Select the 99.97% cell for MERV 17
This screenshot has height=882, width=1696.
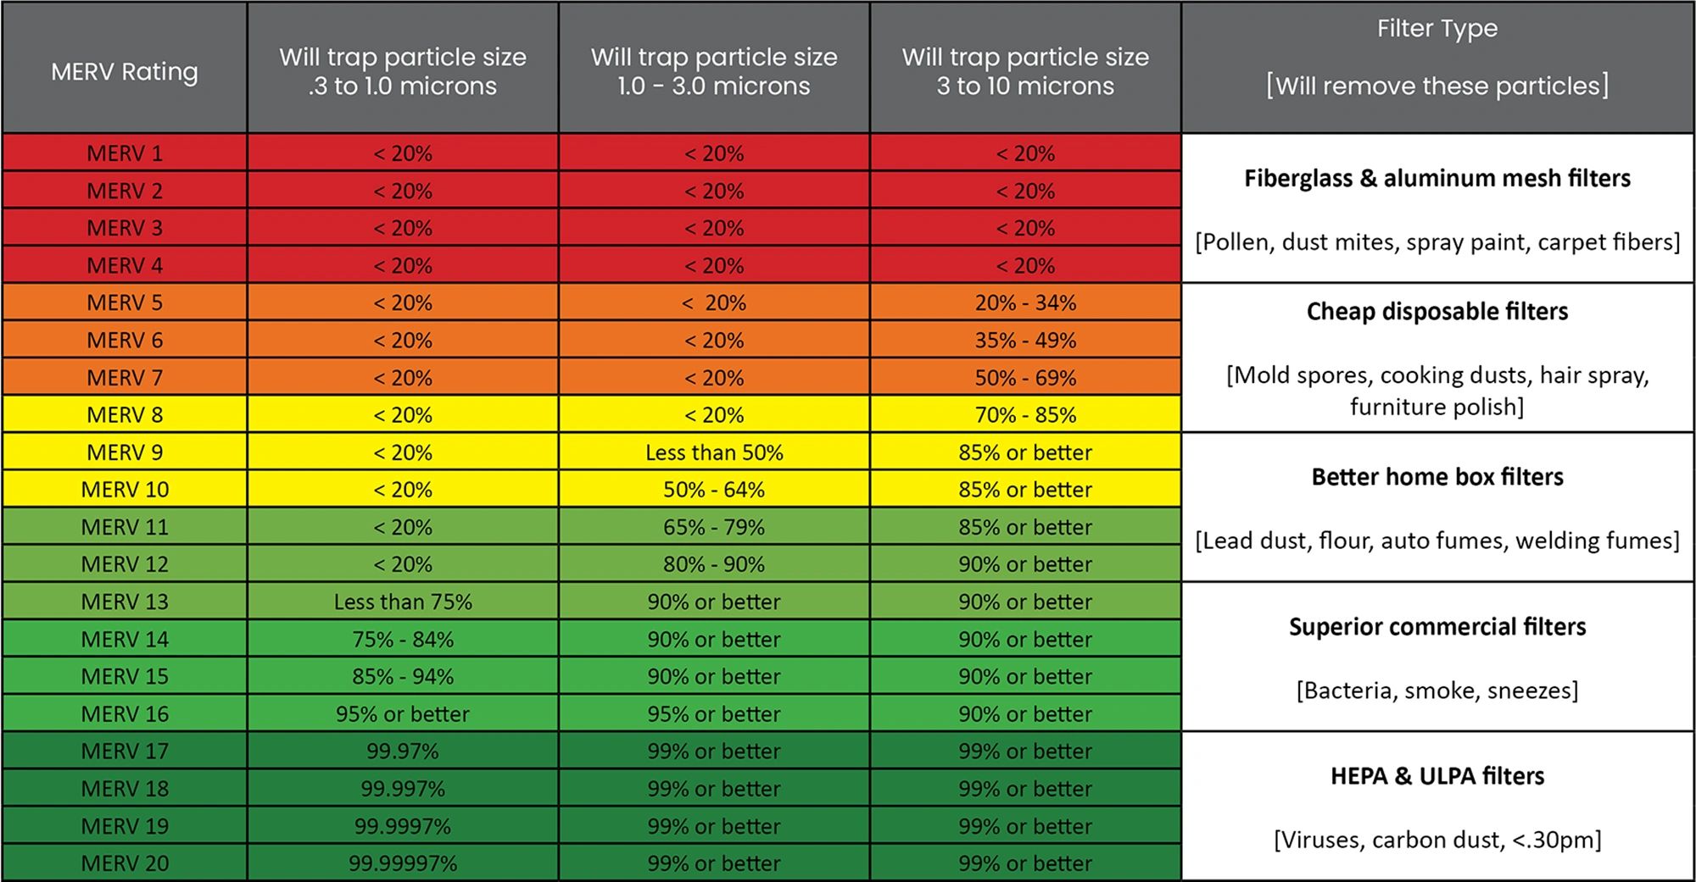click(403, 752)
